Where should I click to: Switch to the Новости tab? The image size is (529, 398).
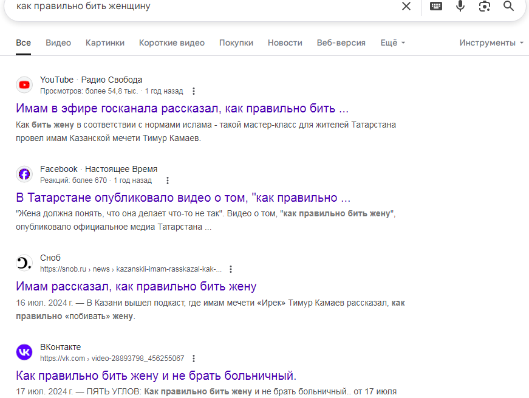point(285,43)
